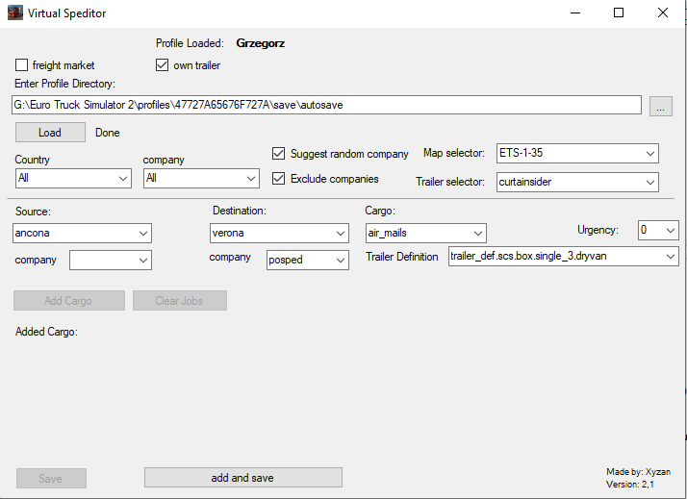This screenshot has width=687, height=499.
Task: Click the Virtual Speditor app icon in title bar
Action: 14,13
